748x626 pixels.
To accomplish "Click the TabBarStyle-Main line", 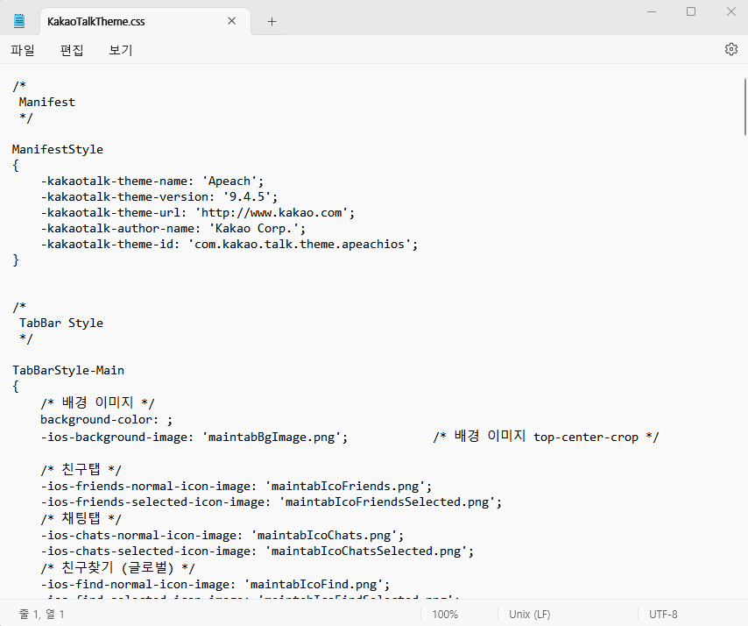I will point(68,370).
